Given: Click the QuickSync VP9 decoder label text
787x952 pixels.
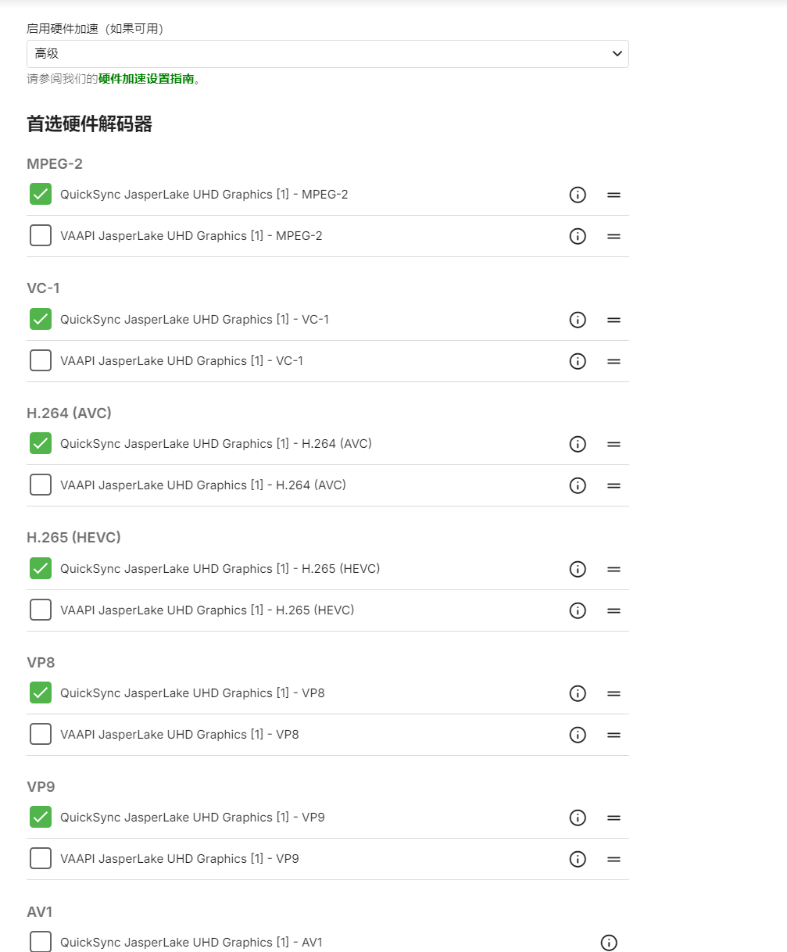Looking at the screenshot, I should 192,818.
